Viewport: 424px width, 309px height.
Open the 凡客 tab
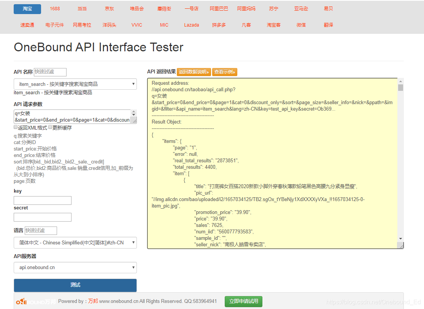coord(246,25)
